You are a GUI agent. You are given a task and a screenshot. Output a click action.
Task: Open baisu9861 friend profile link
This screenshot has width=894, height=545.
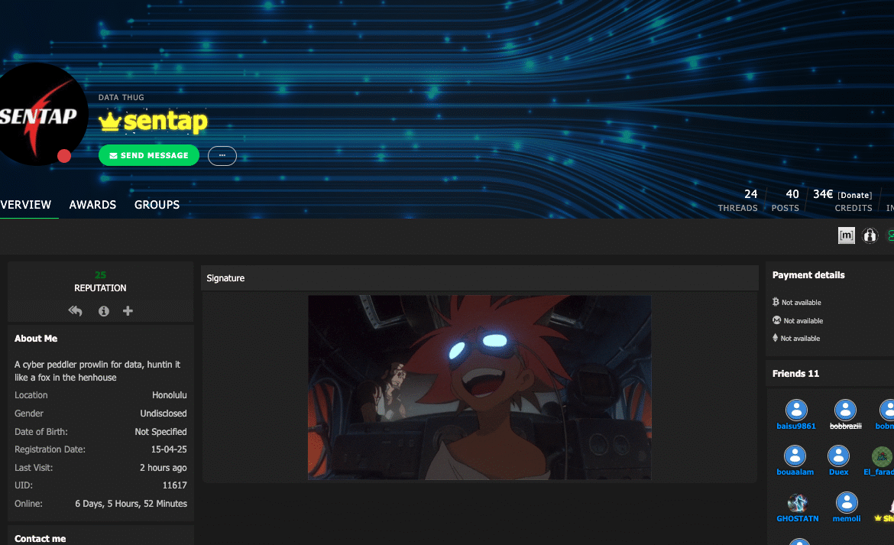(x=796, y=427)
